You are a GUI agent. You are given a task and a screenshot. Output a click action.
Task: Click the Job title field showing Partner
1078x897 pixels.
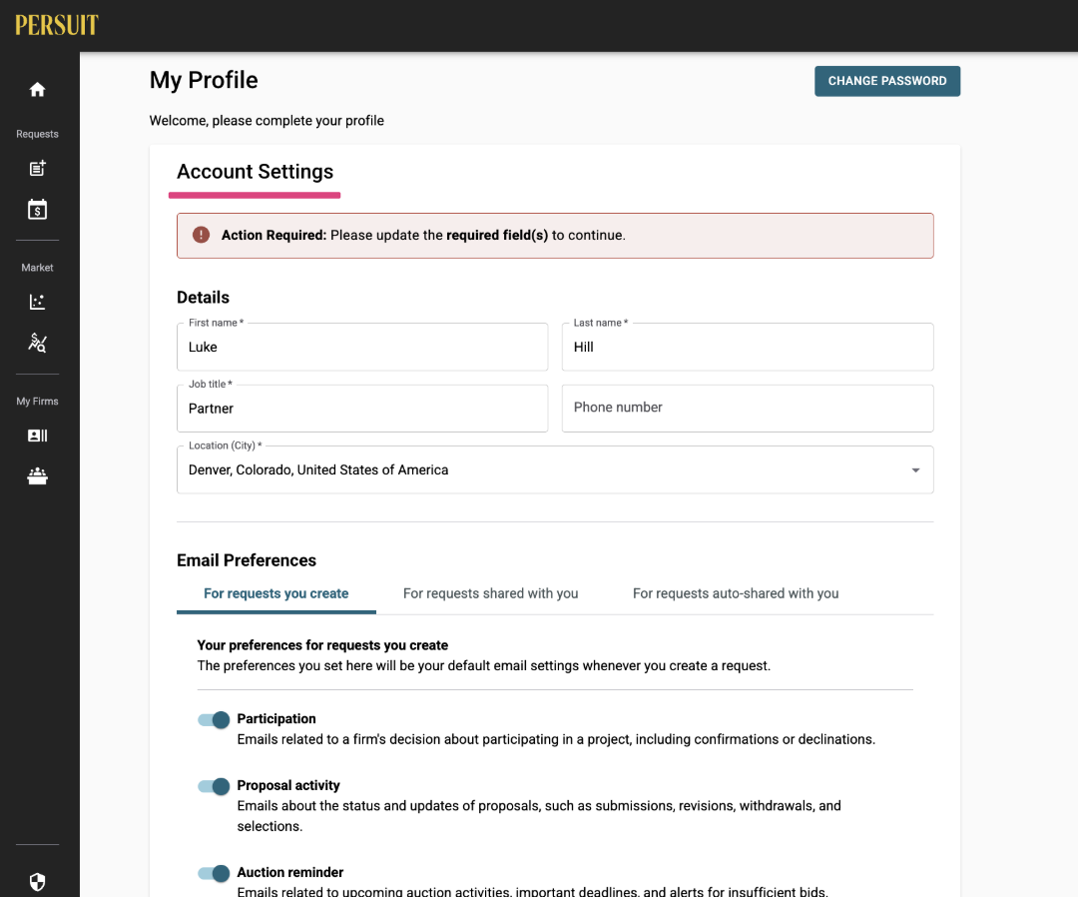pyautogui.click(x=362, y=409)
